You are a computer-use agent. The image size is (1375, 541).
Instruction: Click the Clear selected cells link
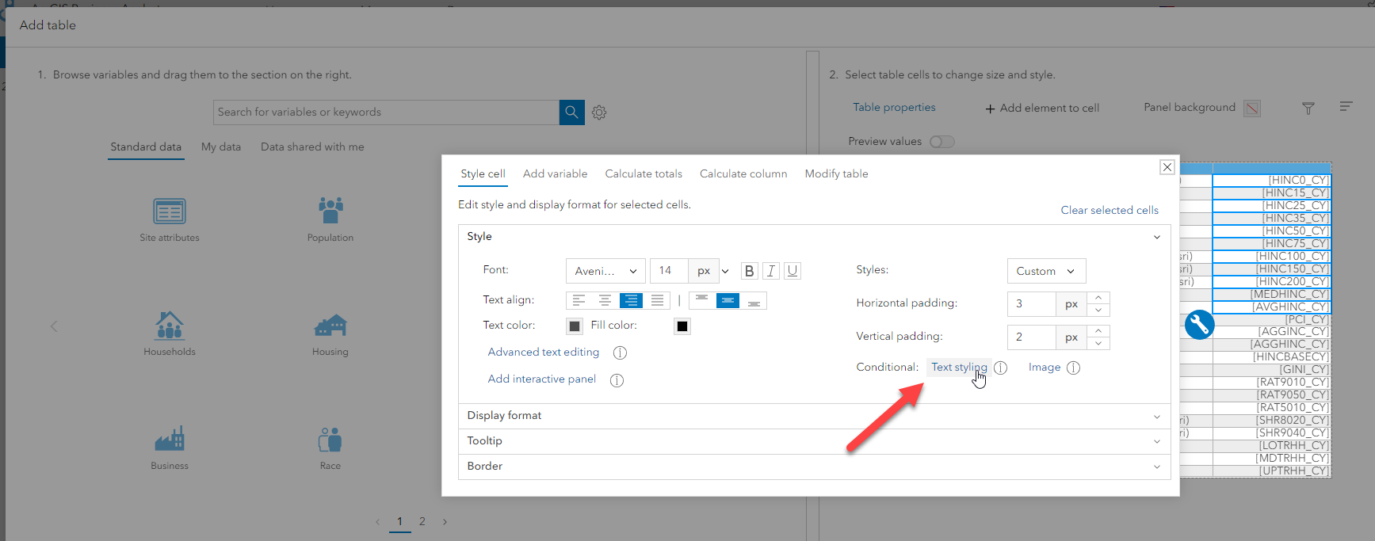(1110, 211)
